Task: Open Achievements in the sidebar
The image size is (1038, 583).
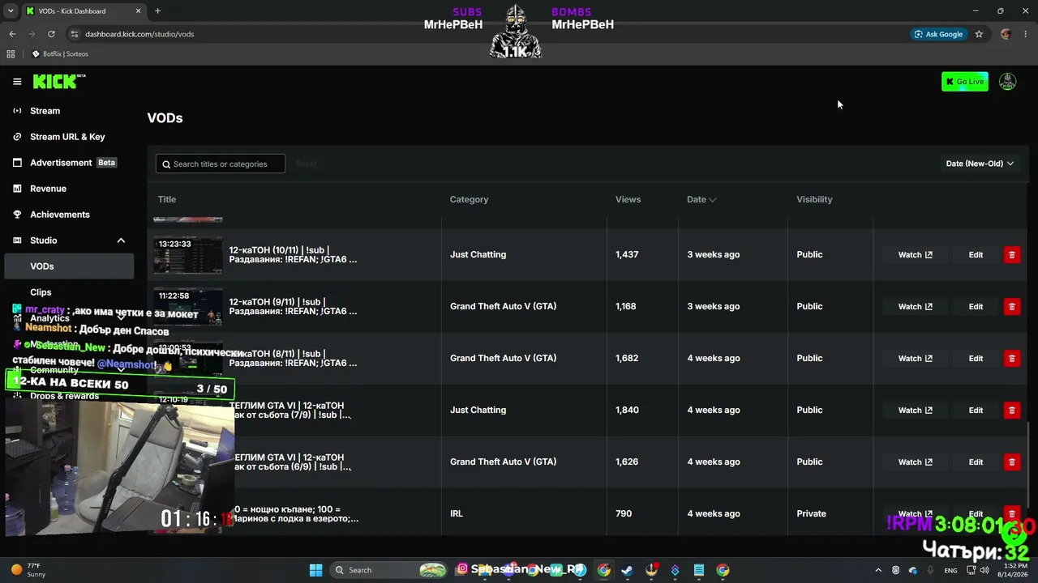Action: (x=60, y=215)
